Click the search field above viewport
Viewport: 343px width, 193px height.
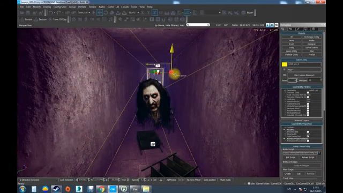click(x=198, y=25)
